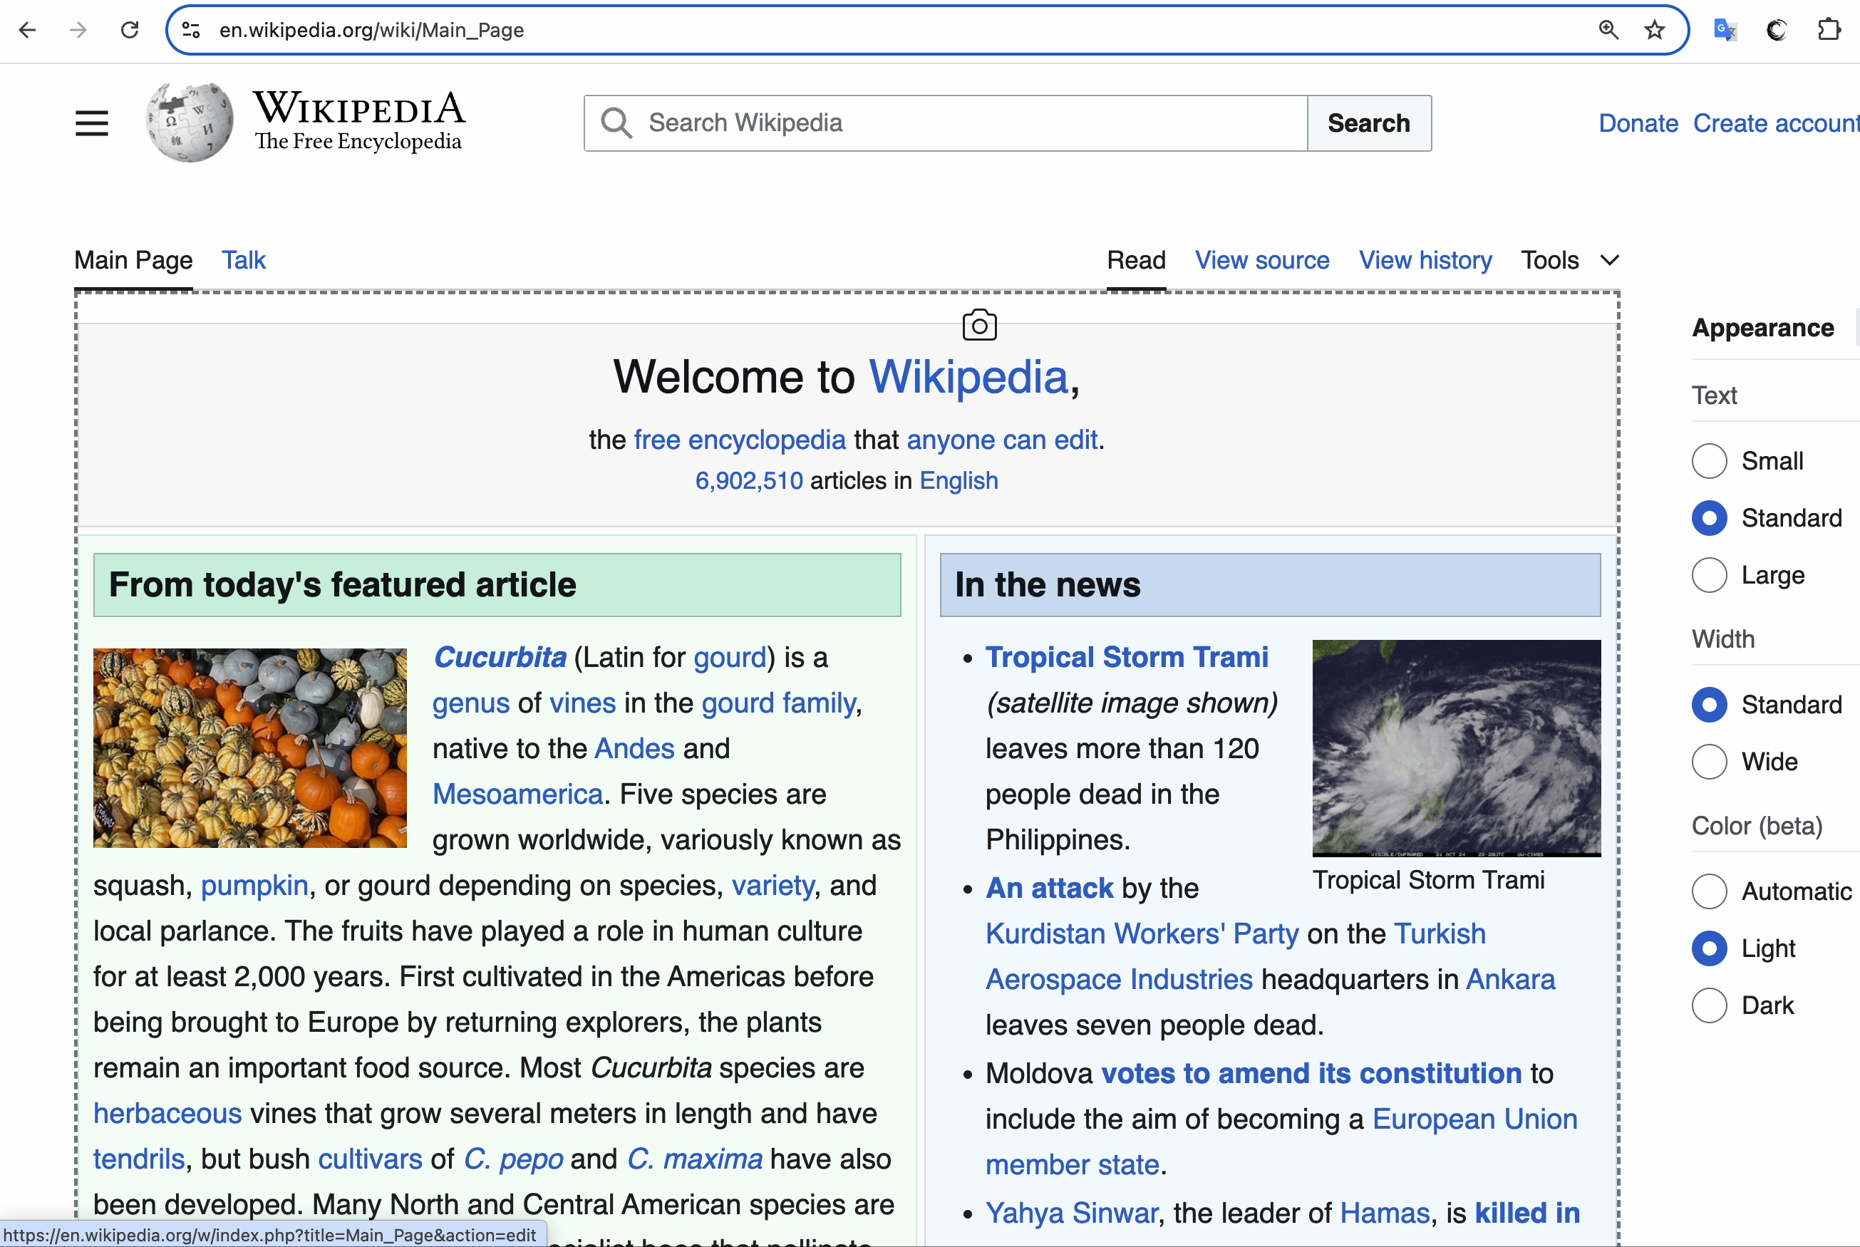Open the English language link
Screen dimensions: 1860x1247
coord(959,481)
